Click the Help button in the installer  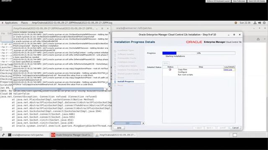coord(119,128)
